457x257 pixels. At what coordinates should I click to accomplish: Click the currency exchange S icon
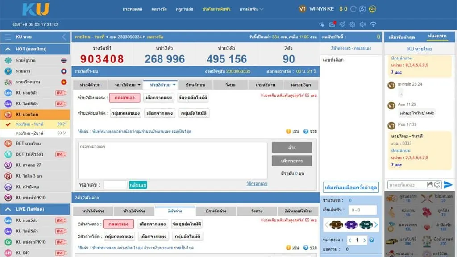click(x=362, y=9)
